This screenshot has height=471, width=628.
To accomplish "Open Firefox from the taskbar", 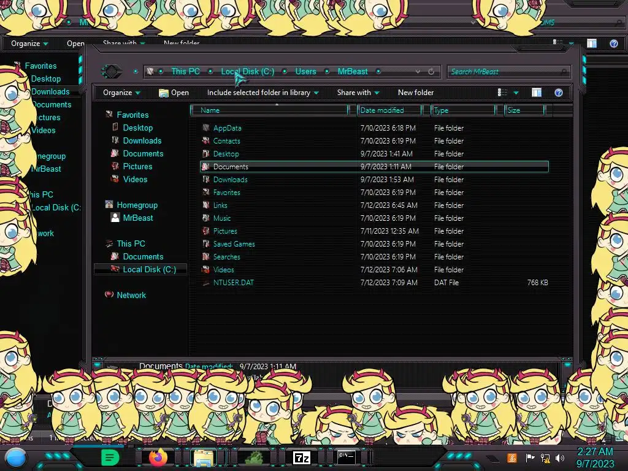I will 158,457.
